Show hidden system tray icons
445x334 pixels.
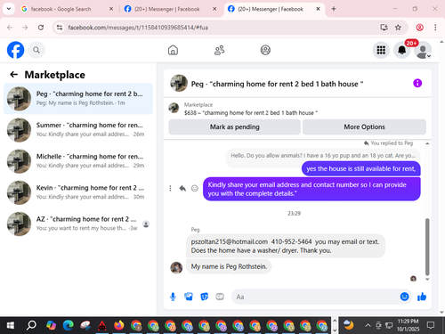click(368, 325)
